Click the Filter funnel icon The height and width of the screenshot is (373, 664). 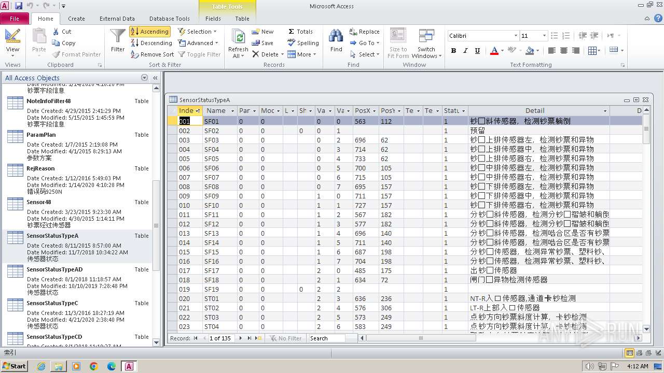(118, 40)
